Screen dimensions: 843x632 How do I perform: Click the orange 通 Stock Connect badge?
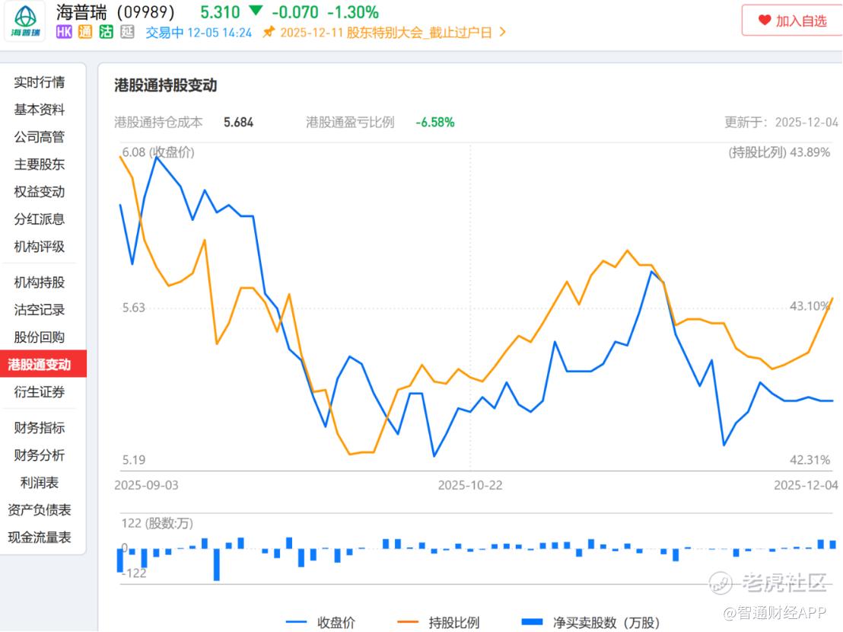(x=85, y=32)
